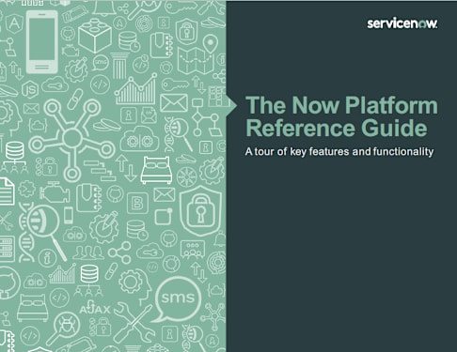Screen dimensions: 457x352
Task: Click the JS hexagon icon
Action: coord(30,90)
